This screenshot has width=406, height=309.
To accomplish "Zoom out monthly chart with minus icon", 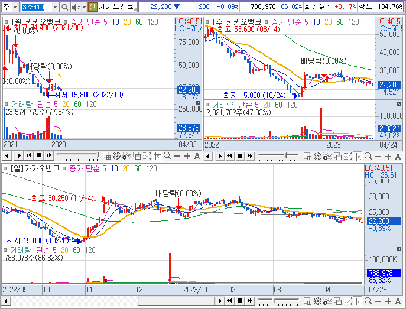I will tap(177, 156).
